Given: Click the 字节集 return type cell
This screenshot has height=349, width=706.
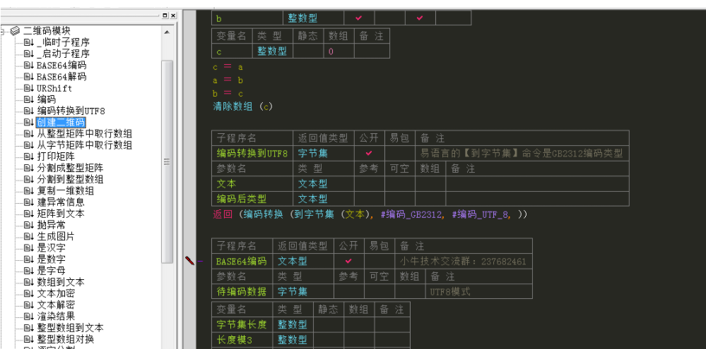Looking at the screenshot, I should pyautogui.click(x=312, y=152).
